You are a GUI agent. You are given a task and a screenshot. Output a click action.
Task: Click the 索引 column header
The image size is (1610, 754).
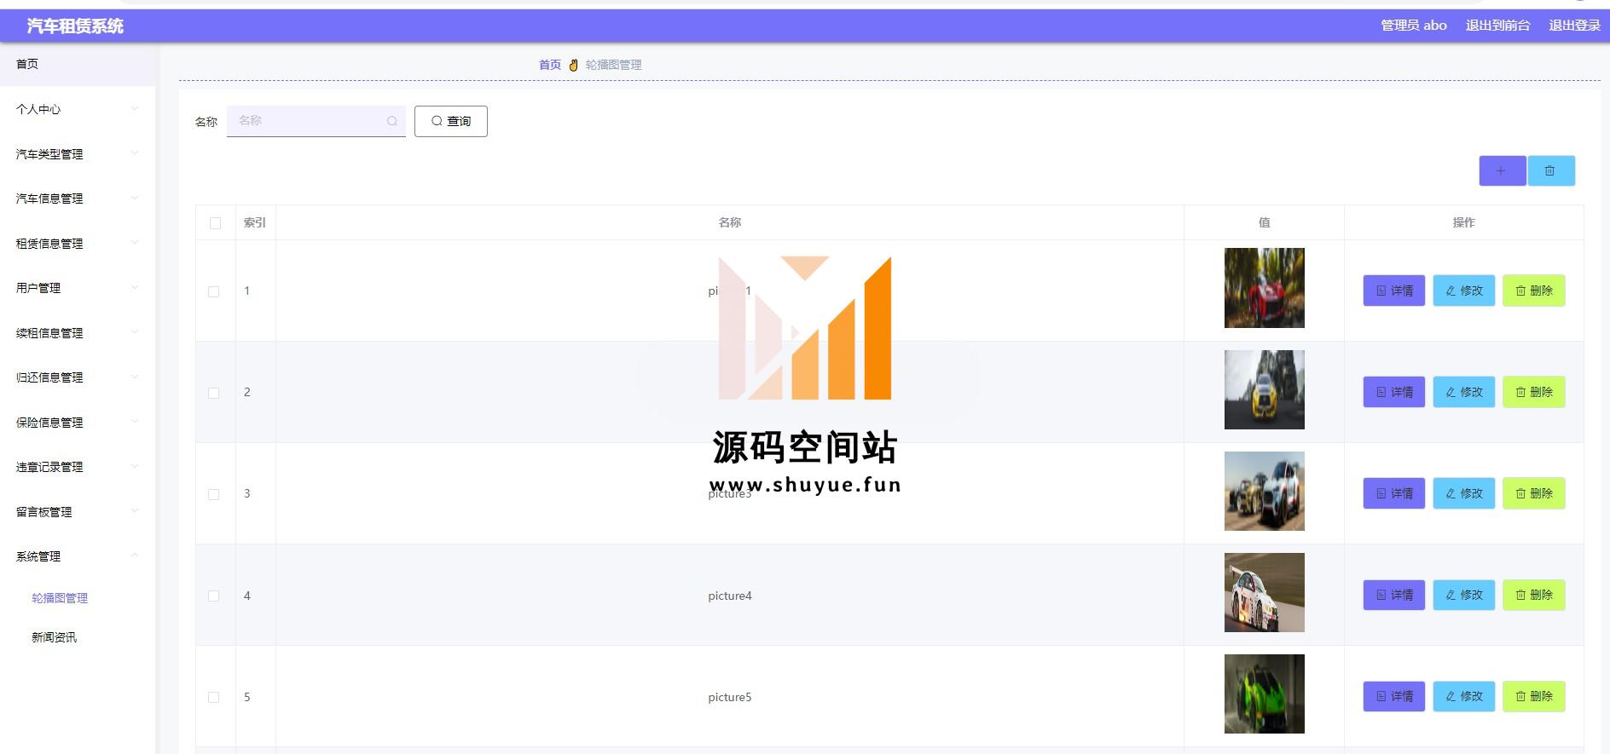click(x=255, y=222)
